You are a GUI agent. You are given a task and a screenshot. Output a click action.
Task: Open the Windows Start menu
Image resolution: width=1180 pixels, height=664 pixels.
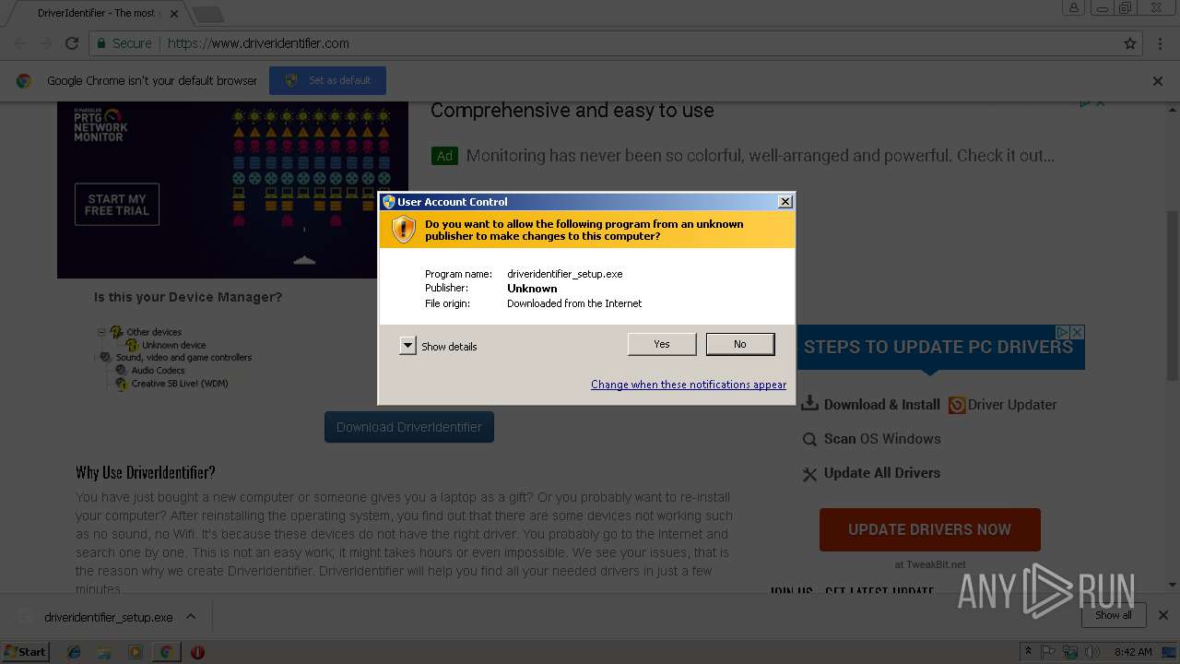click(x=25, y=651)
